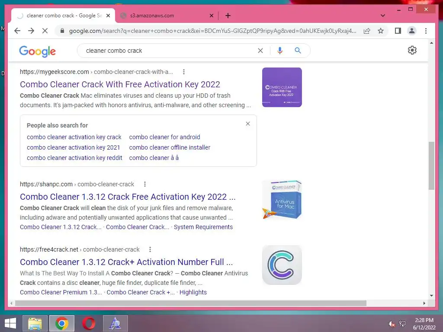Open the network tray icon
The height and width of the screenshot is (332, 443).
(402, 323)
